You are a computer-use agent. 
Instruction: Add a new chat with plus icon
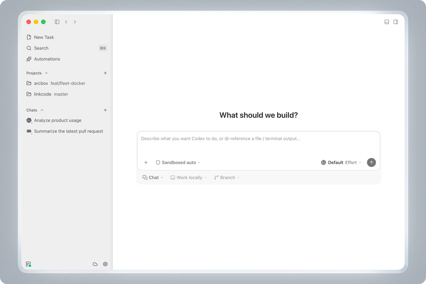105,110
